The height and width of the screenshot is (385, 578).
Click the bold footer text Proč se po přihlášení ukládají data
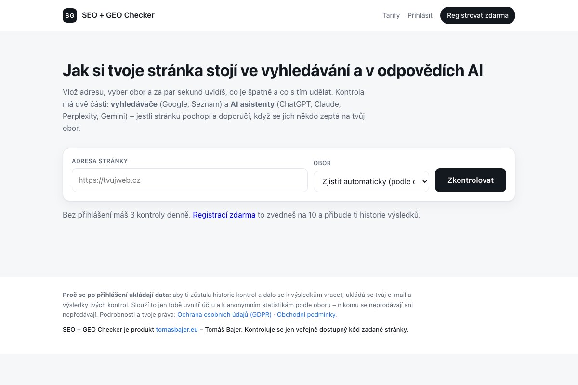[117, 295]
